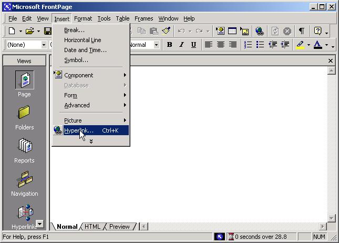Click the Save floppy disk icon
339x243 pixels.
click(x=47, y=31)
